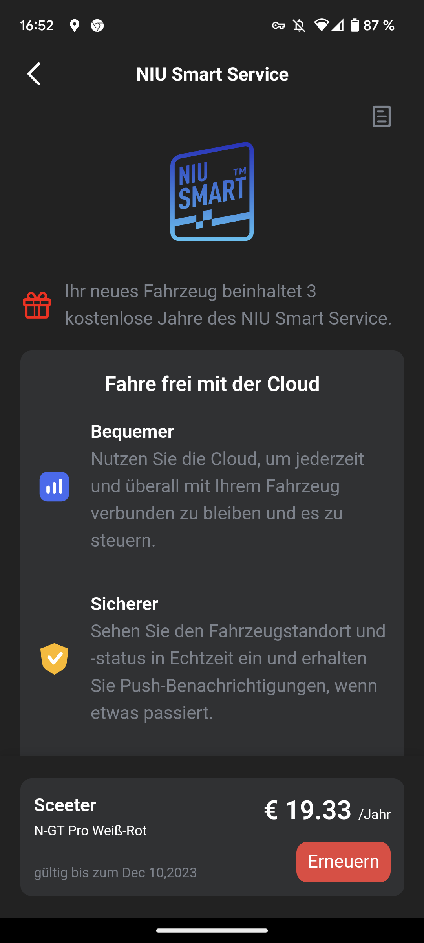Tap the home gesture bar at bottom
The image size is (424, 943).
(x=212, y=930)
